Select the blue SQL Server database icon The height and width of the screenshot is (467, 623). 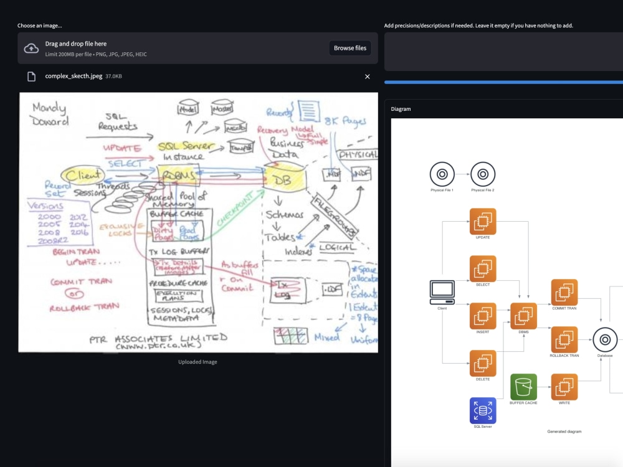[483, 411]
